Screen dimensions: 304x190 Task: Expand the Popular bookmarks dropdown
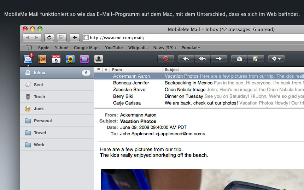click(191, 48)
